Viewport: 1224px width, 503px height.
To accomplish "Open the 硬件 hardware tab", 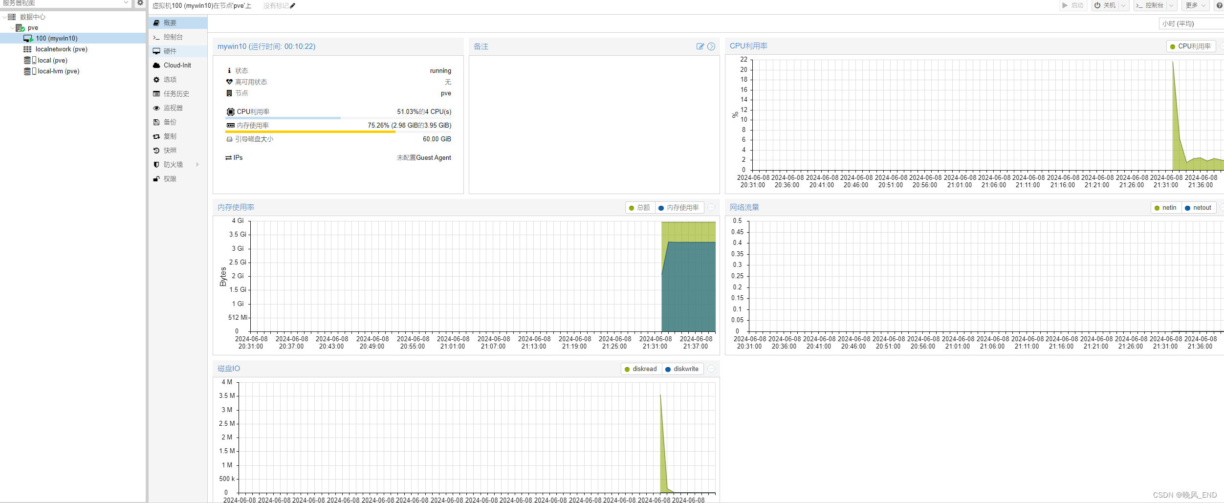I will (178, 51).
